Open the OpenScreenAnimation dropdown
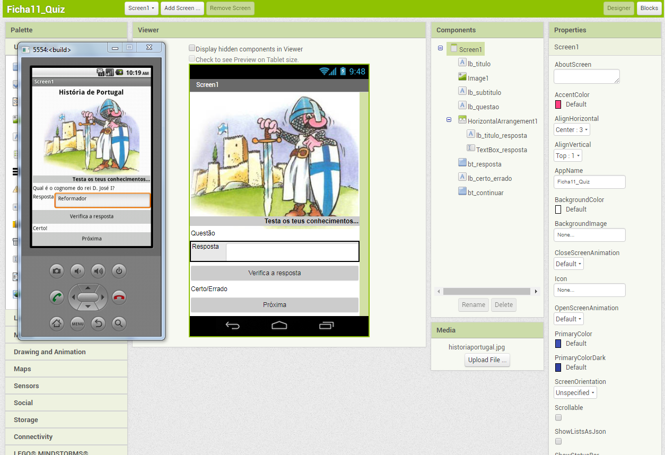665x455 pixels. 568,319
